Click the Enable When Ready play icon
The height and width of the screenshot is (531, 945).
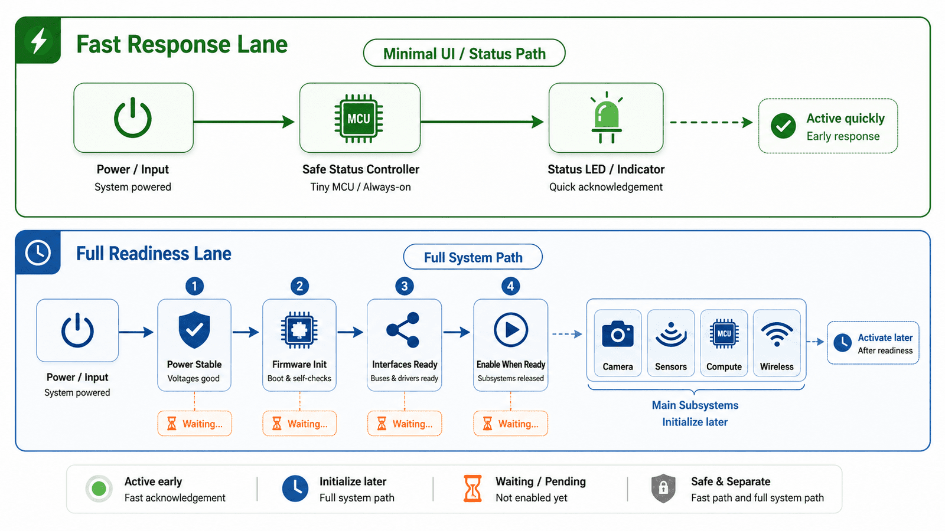(x=511, y=330)
